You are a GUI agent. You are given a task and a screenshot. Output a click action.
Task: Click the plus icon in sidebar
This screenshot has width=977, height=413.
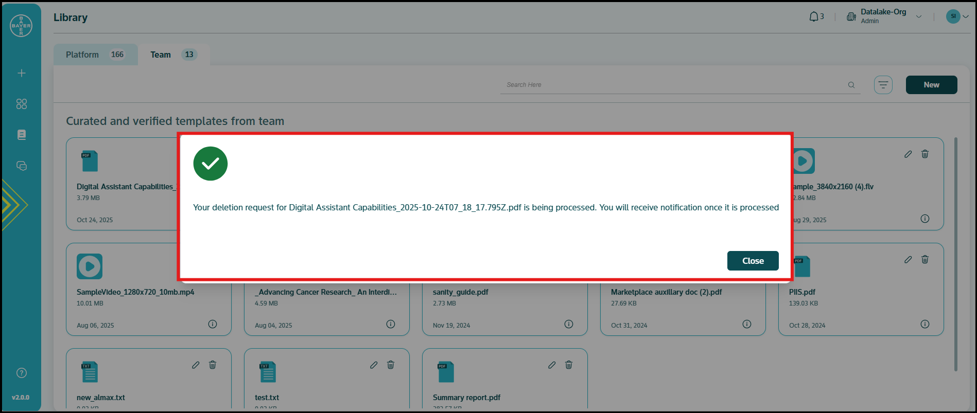click(x=22, y=73)
